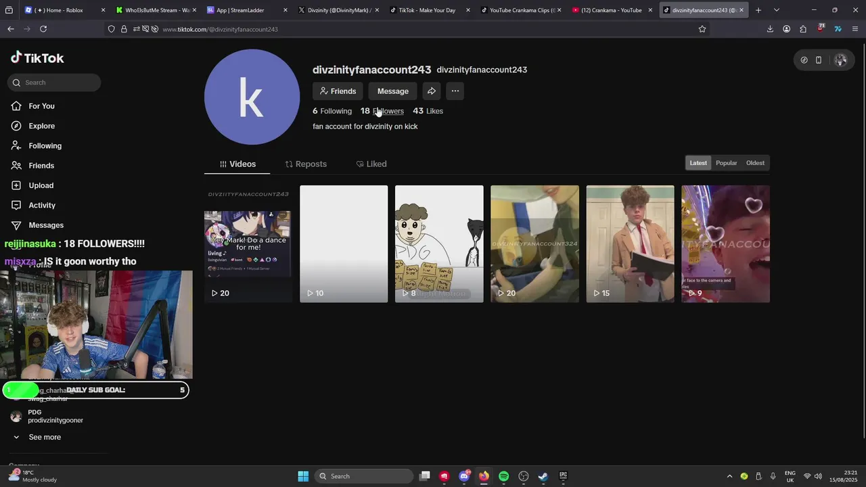866x487 pixels.
Task: Click the 43 Likes count
Action: click(428, 111)
